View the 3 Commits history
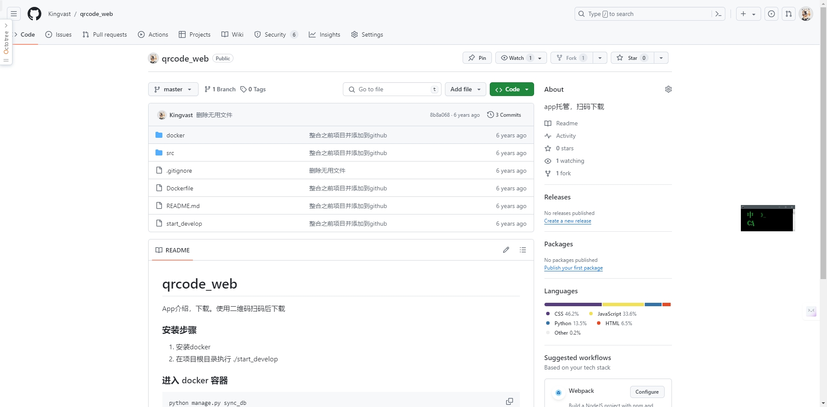This screenshot has width=827, height=407. 504,115
